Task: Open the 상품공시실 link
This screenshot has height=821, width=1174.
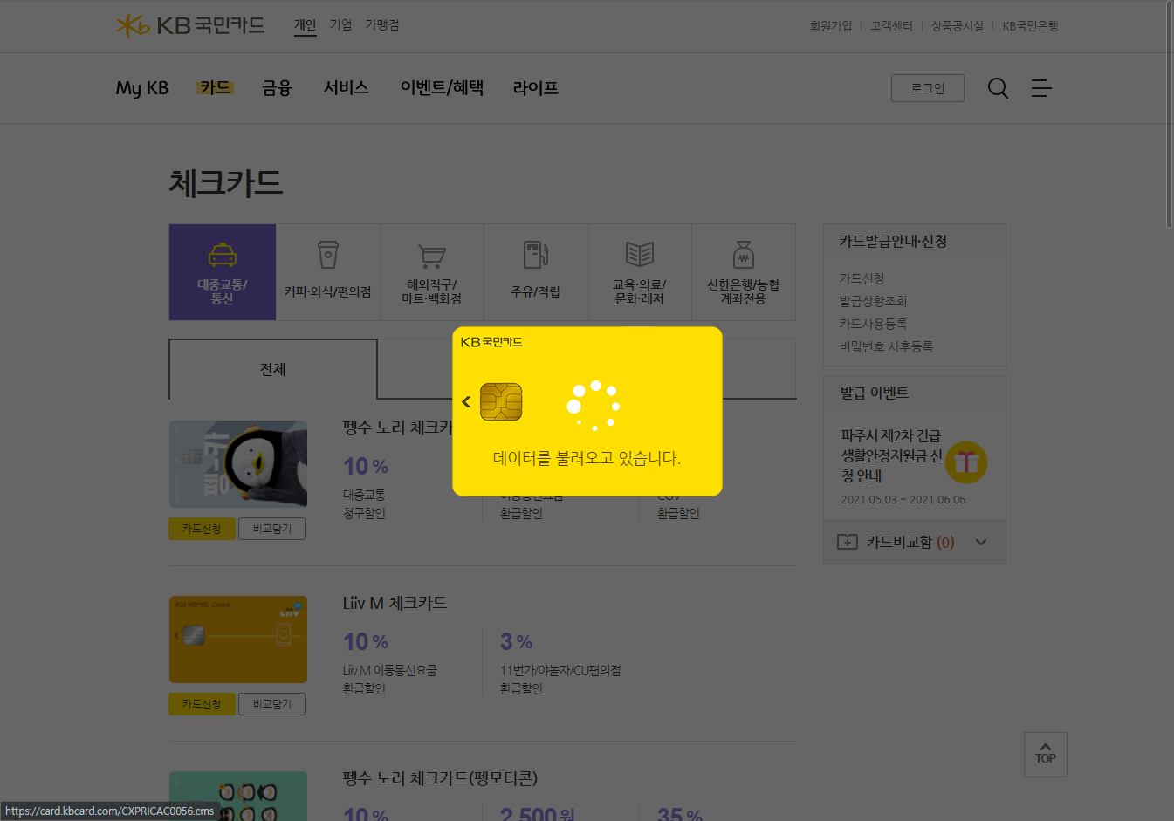Action: [958, 26]
